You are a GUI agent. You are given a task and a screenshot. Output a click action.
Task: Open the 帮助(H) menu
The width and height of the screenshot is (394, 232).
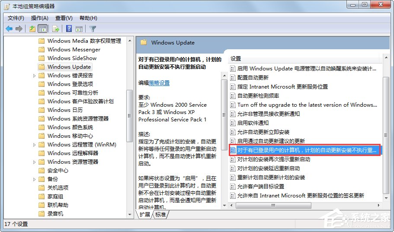coord(88,18)
